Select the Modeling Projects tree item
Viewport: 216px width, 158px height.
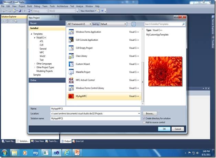[x=45, y=71]
